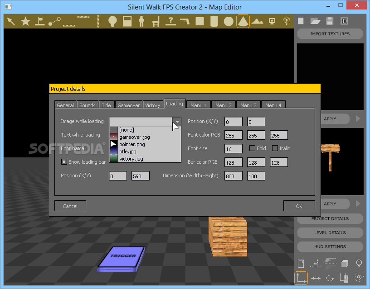
Task: Select the light bulb tool
Action: (x=112, y=21)
